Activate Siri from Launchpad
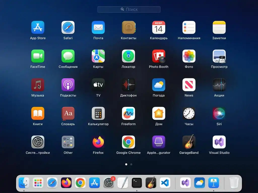The height and width of the screenshot is (193, 258). click(x=219, y=113)
